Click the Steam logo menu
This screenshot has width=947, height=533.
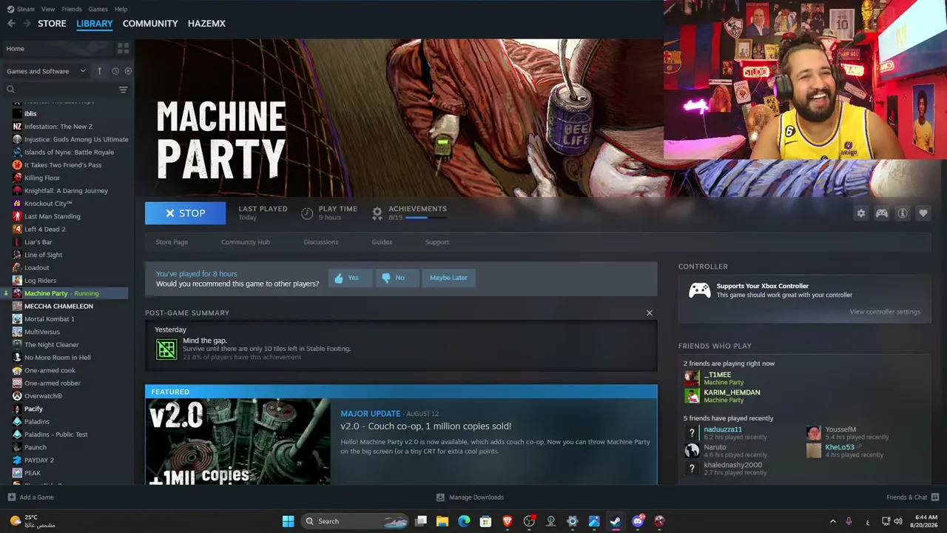tap(21, 9)
